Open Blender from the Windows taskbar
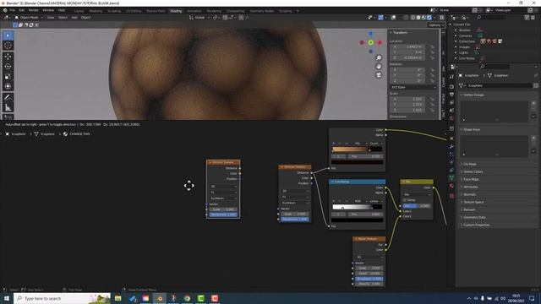The width and height of the screenshot is (541, 304). 160,298
